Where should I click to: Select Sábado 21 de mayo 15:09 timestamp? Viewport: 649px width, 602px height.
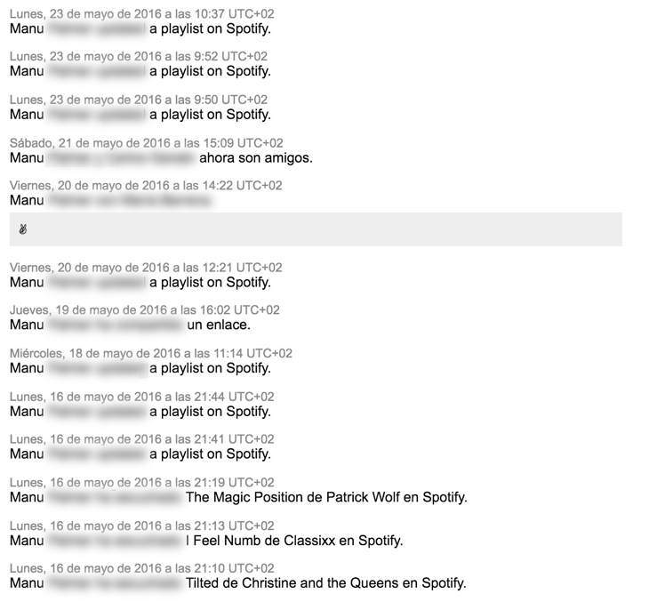pyautogui.click(x=147, y=143)
